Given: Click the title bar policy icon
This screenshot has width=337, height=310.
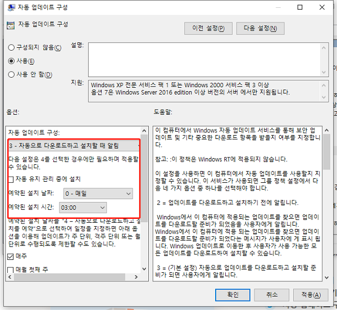Looking at the screenshot, I should click(11, 7).
